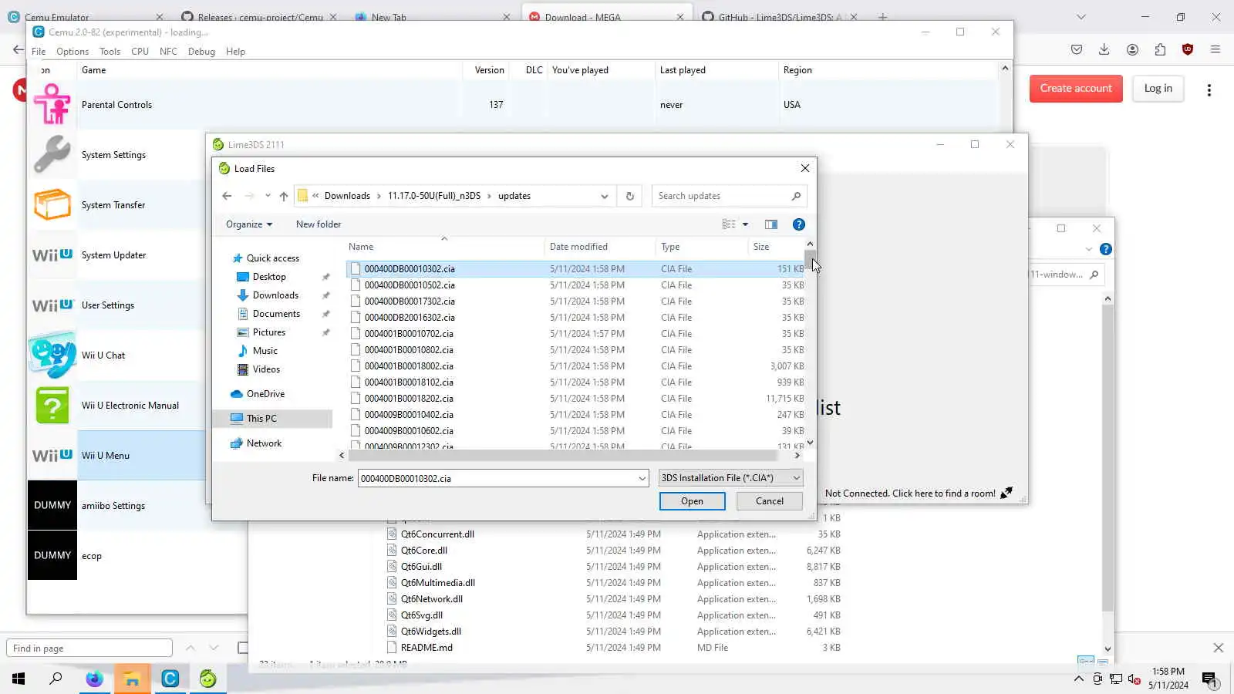The width and height of the screenshot is (1234, 694).
Task: Click Log in on MEGA page
Action: coord(1158,89)
